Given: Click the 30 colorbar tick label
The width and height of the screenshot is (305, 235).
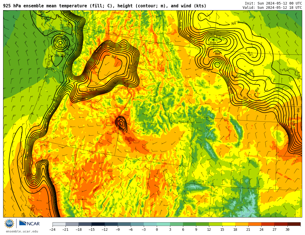Looking at the screenshot, I should 287,230.
